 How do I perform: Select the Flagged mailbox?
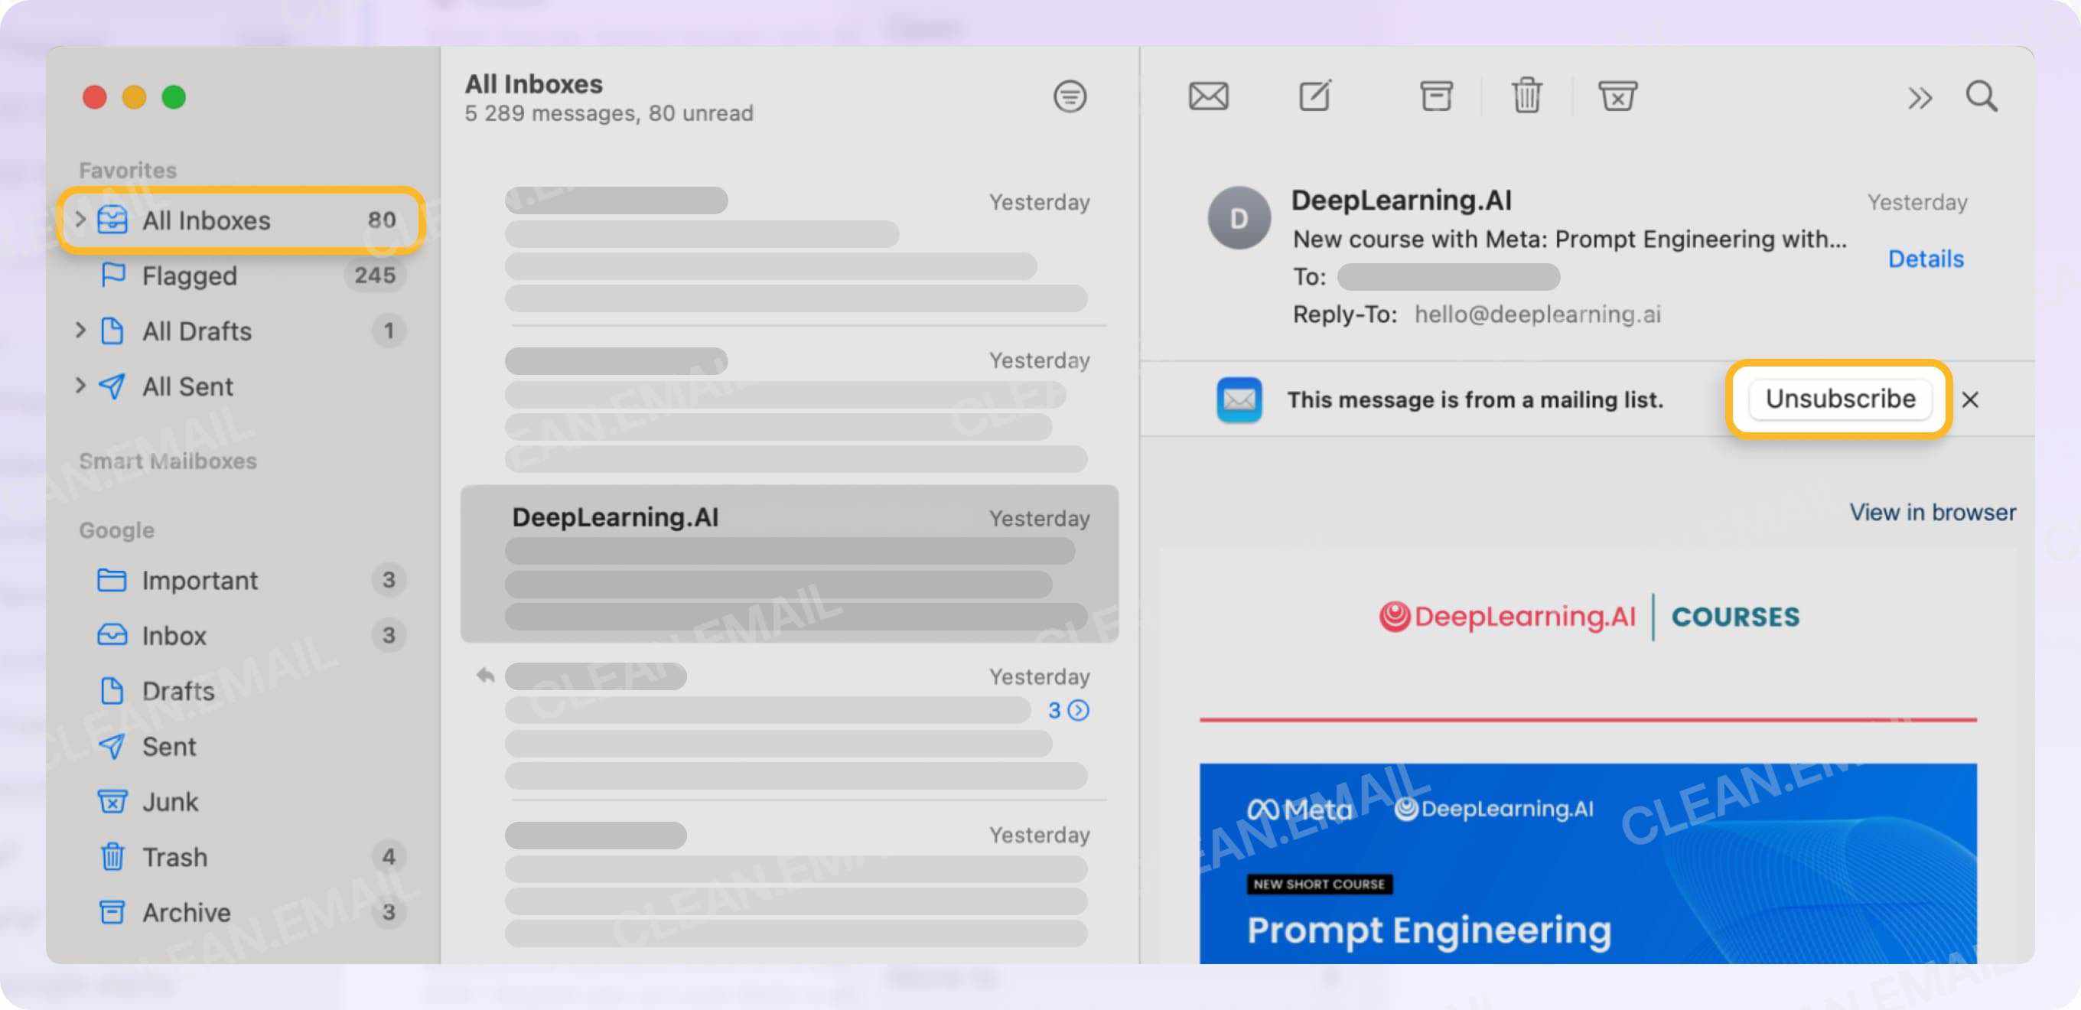[x=189, y=275]
